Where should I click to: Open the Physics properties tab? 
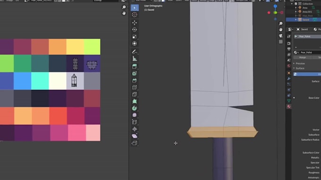point(289,90)
